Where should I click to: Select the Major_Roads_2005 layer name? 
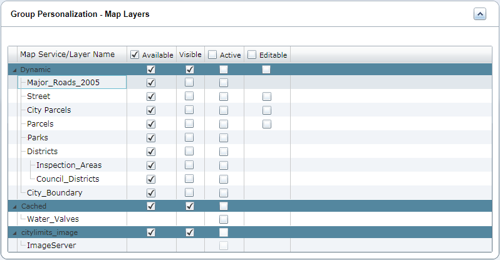tap(63, 83)
